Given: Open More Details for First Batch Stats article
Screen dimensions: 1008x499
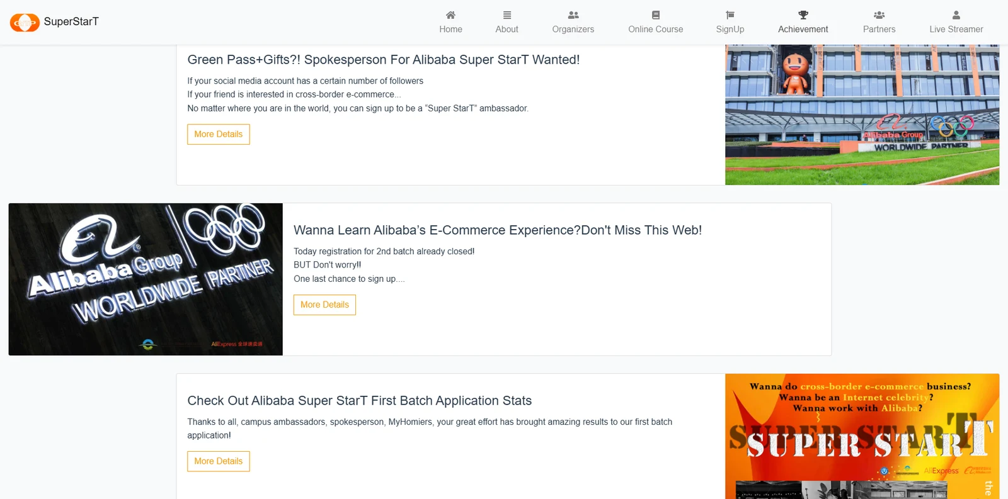Looking at the screenshot, I should (219, 461).
